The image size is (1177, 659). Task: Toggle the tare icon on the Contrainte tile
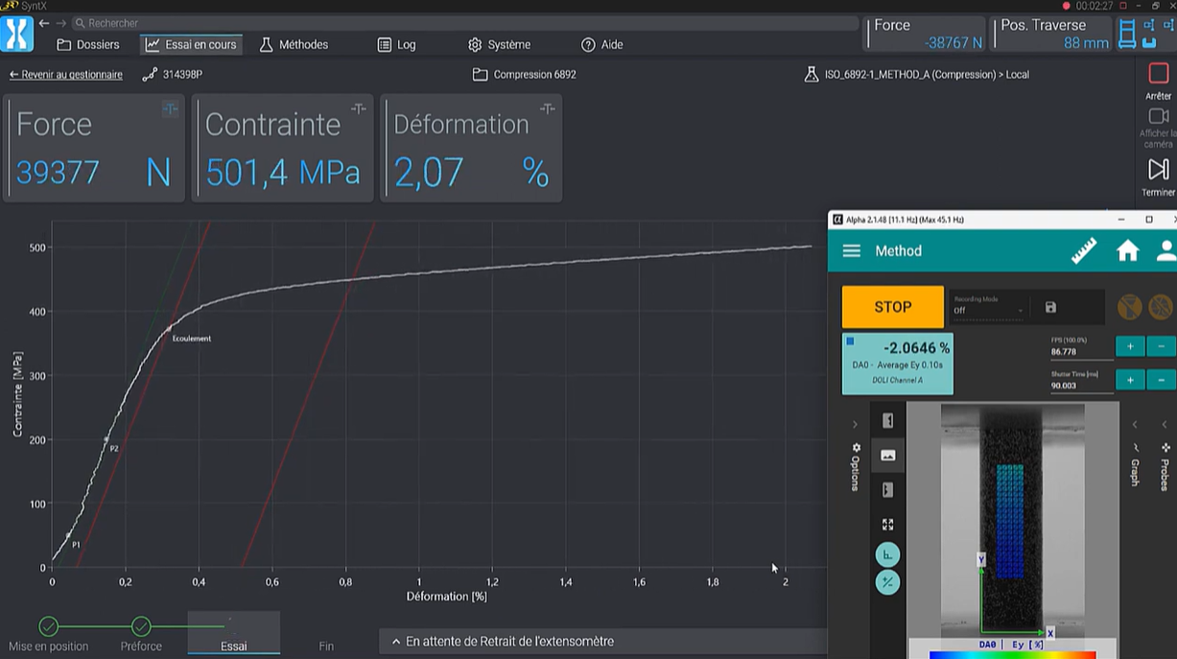click(358, 109)
